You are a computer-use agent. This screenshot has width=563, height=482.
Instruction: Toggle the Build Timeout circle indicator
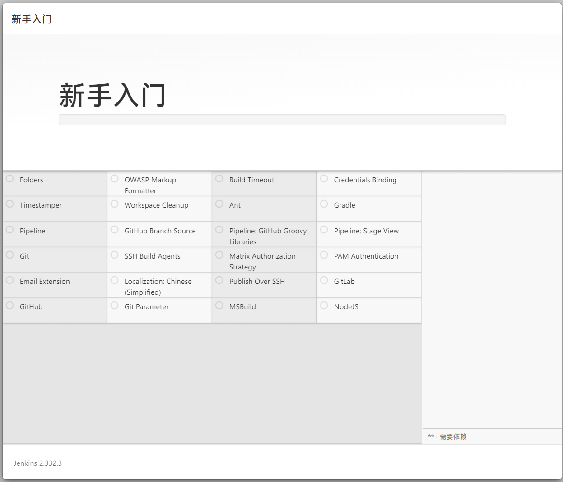[219, 179]
